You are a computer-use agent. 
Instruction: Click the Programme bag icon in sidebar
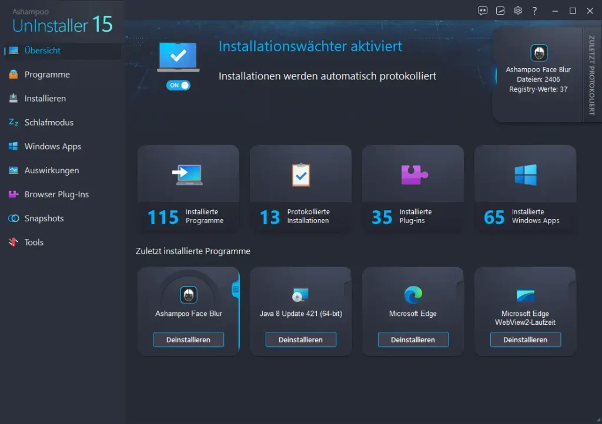pos(14,75)
